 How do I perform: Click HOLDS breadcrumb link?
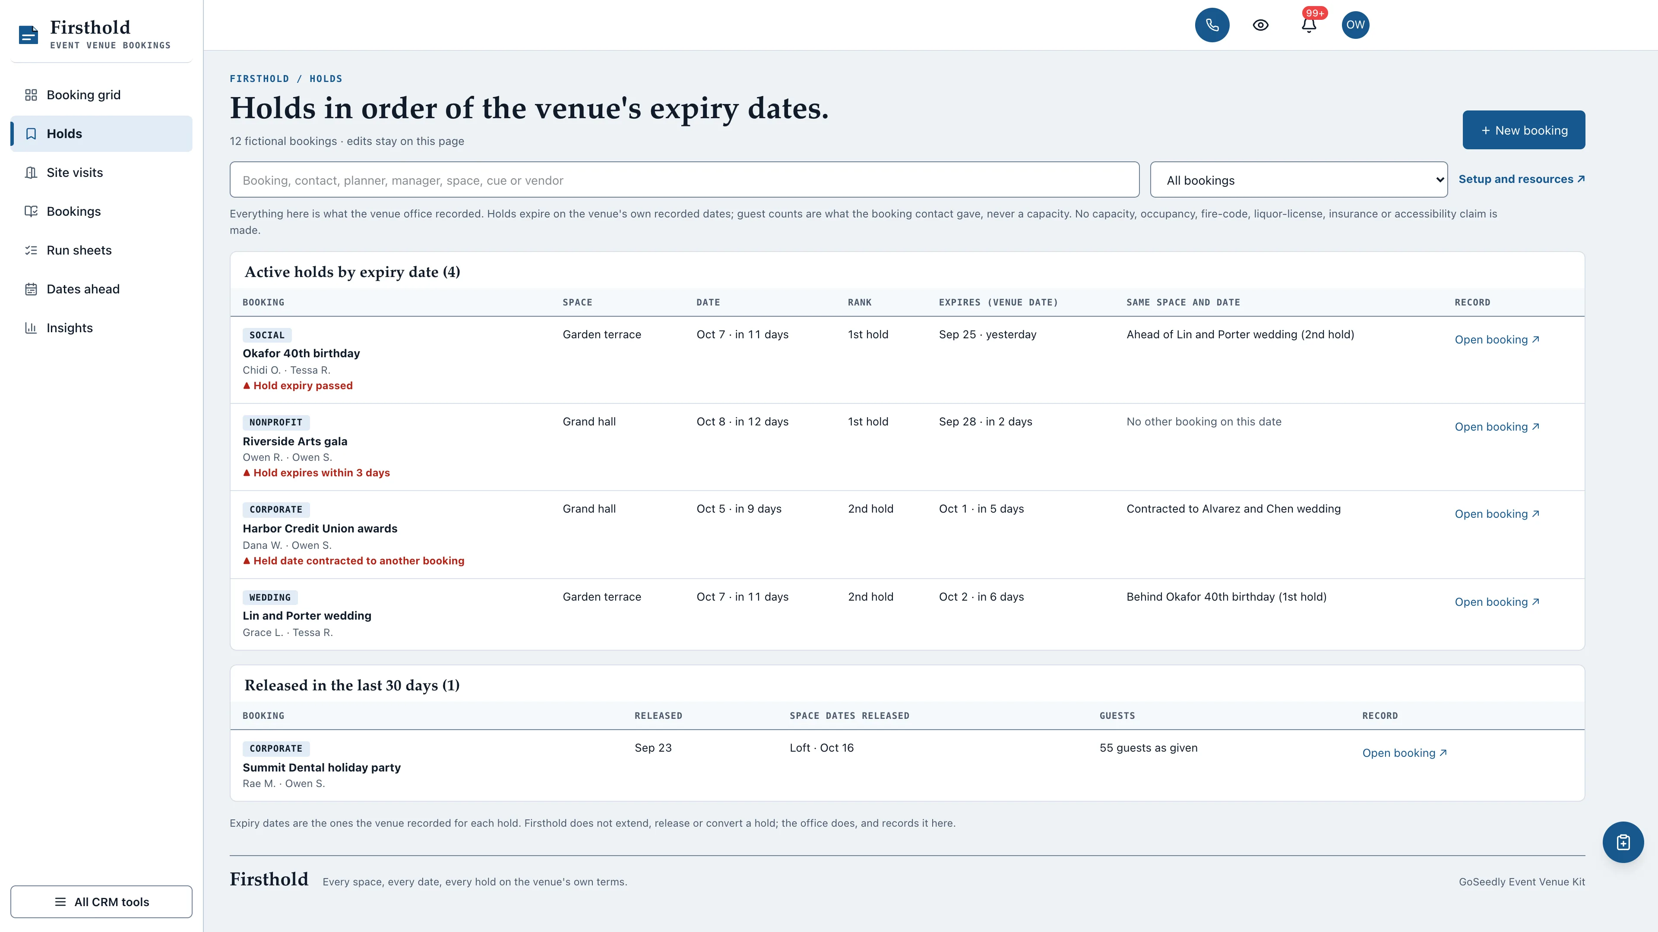(x=326, y=79)
